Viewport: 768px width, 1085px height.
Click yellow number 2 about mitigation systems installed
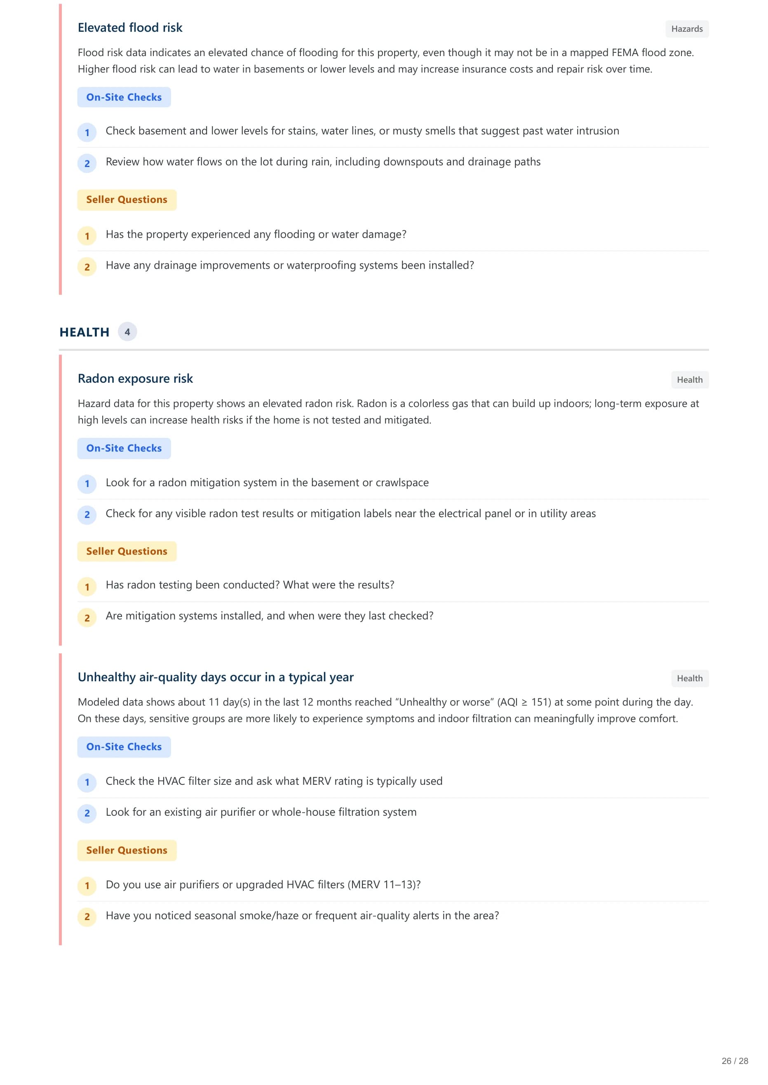[87, 618]
